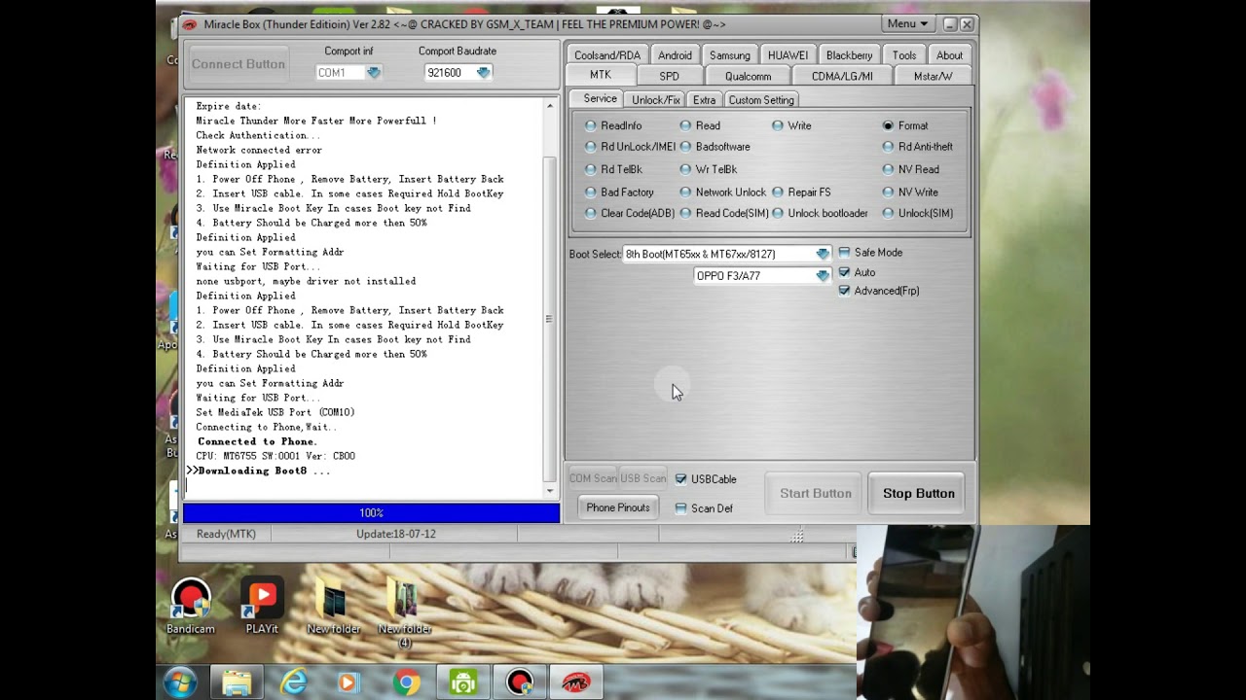Expand the Comport inf COM1 dropdown
Image resolution: width=1246 pixels, height=700 pixels.
pos(374,73)
